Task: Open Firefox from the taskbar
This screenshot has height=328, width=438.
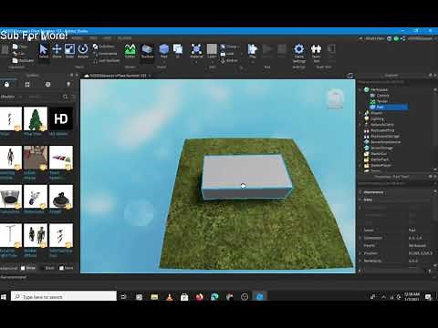Action: [x=199, y=296]
